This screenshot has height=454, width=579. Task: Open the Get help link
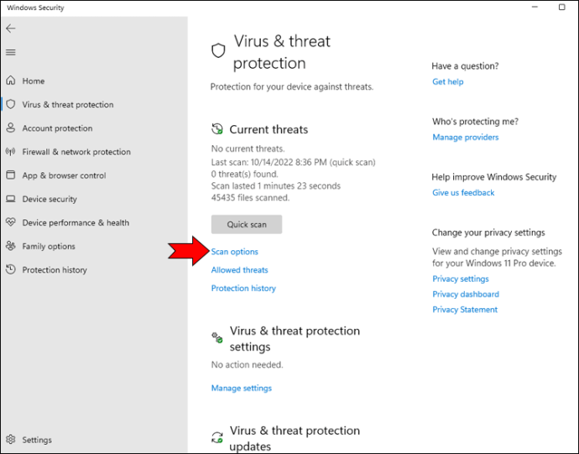coord(447,81)
